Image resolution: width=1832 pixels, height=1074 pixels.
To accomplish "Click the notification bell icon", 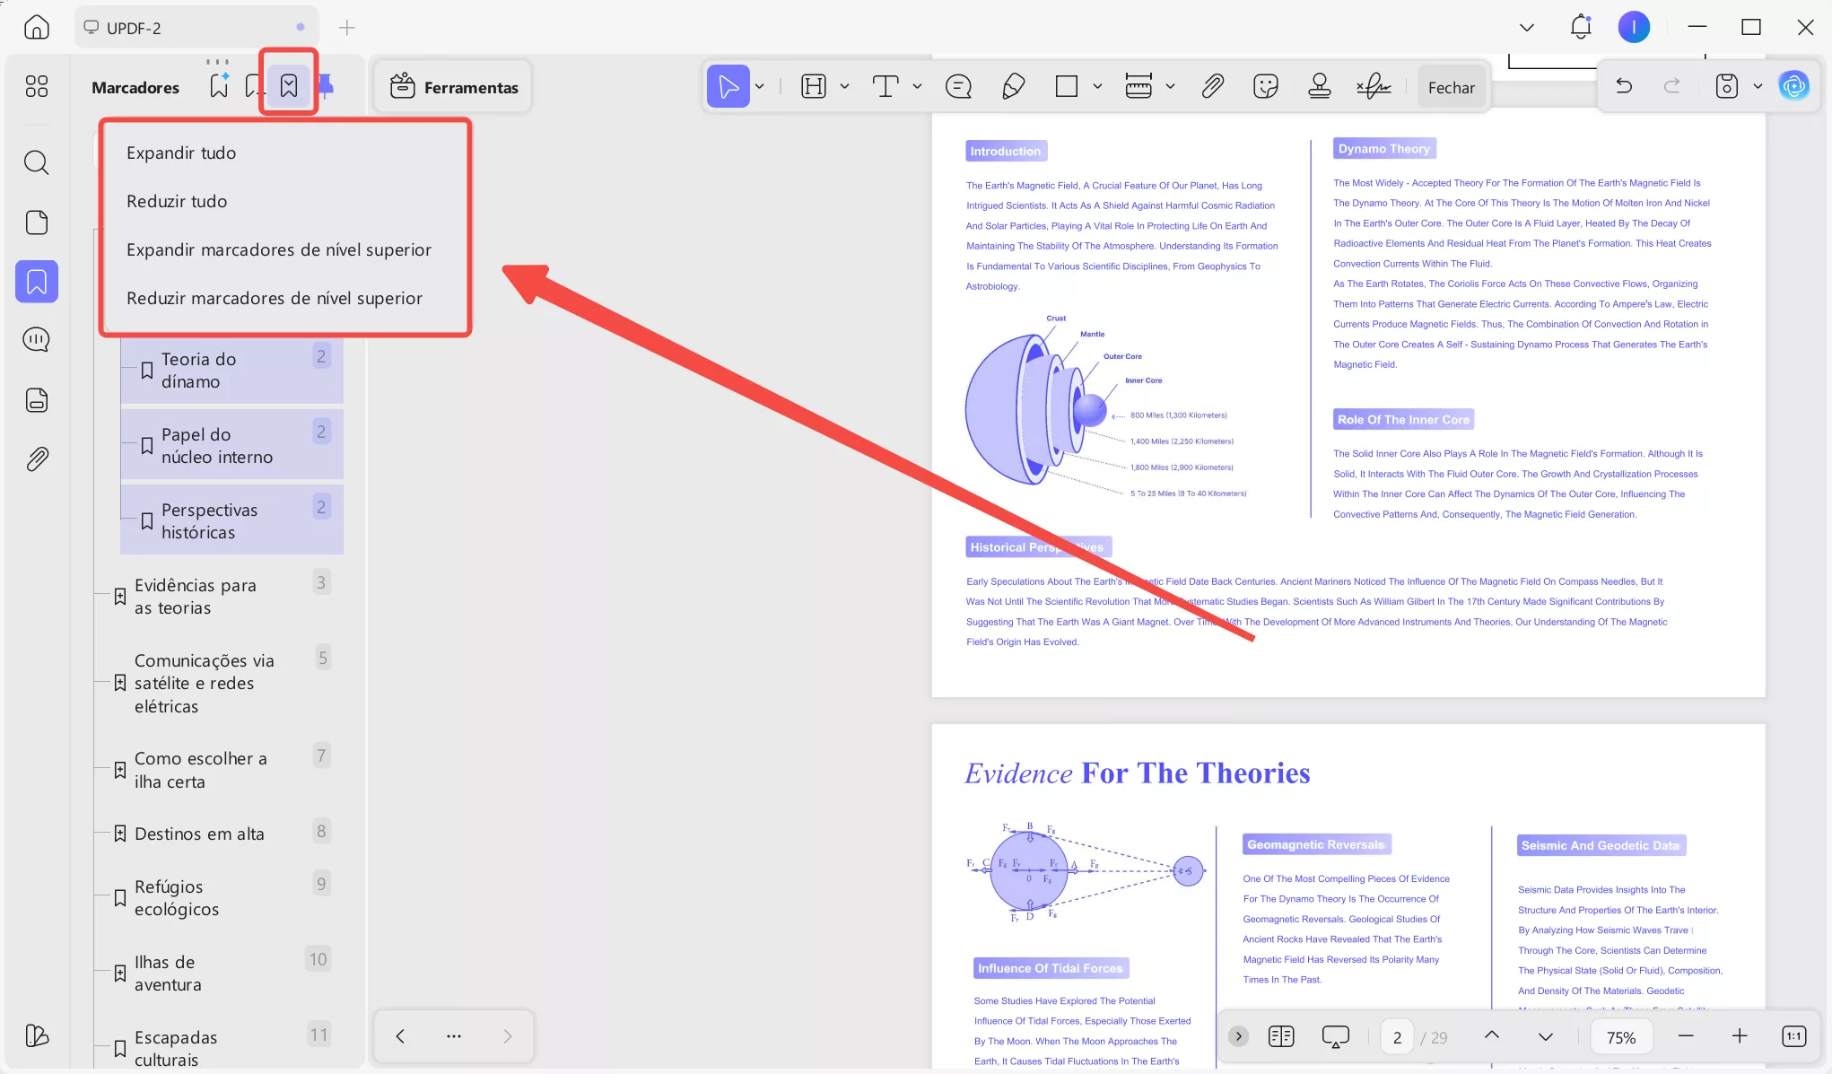I will [1580, 27].
